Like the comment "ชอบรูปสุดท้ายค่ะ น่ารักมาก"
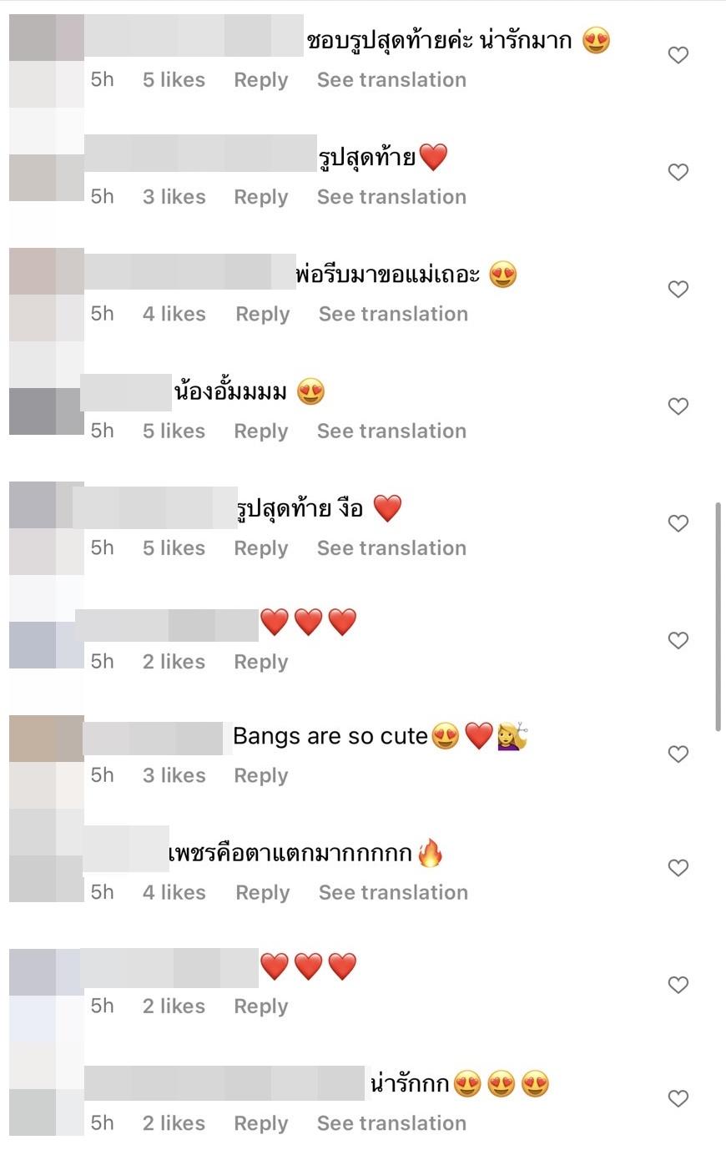 [x=678, y=55]
